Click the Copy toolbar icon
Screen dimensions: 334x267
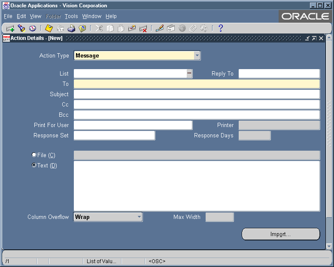pyautogui.click(x=110, y=28)
